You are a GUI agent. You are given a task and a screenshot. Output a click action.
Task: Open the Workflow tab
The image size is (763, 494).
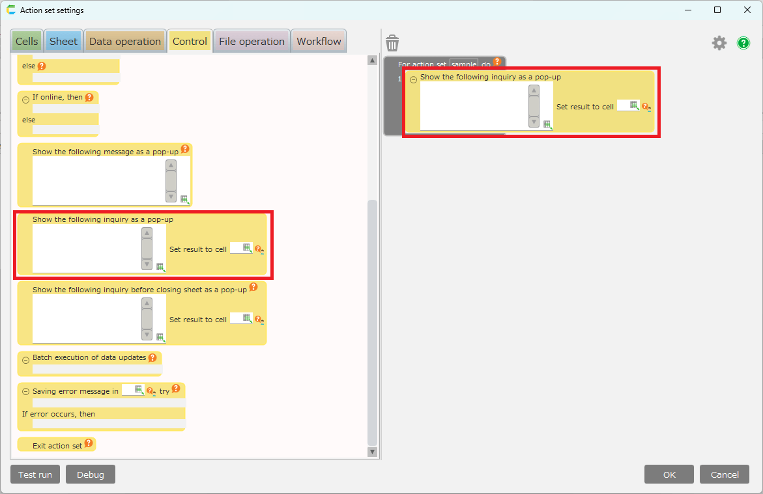[319, 42]
